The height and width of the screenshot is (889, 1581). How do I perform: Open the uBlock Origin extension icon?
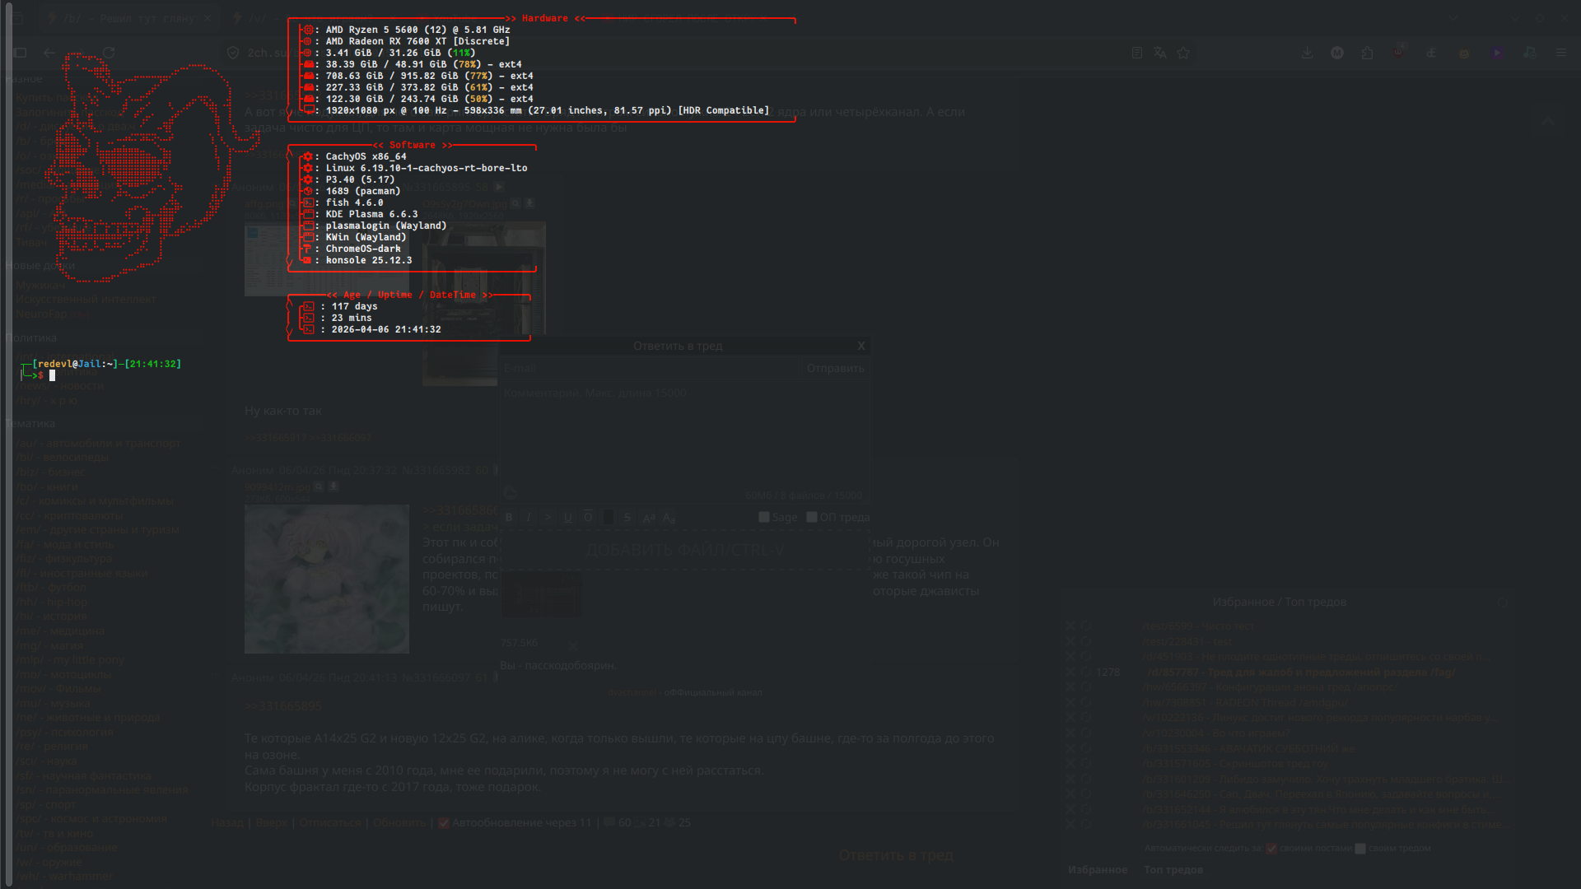pyautogui.click(x=1398, y=53)
